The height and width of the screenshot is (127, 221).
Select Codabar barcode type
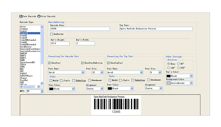tap(30, 29)
